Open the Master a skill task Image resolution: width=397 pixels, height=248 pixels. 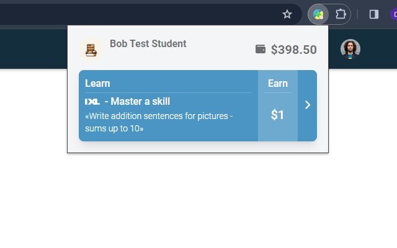pyautogui.click(x=140, y=102)
